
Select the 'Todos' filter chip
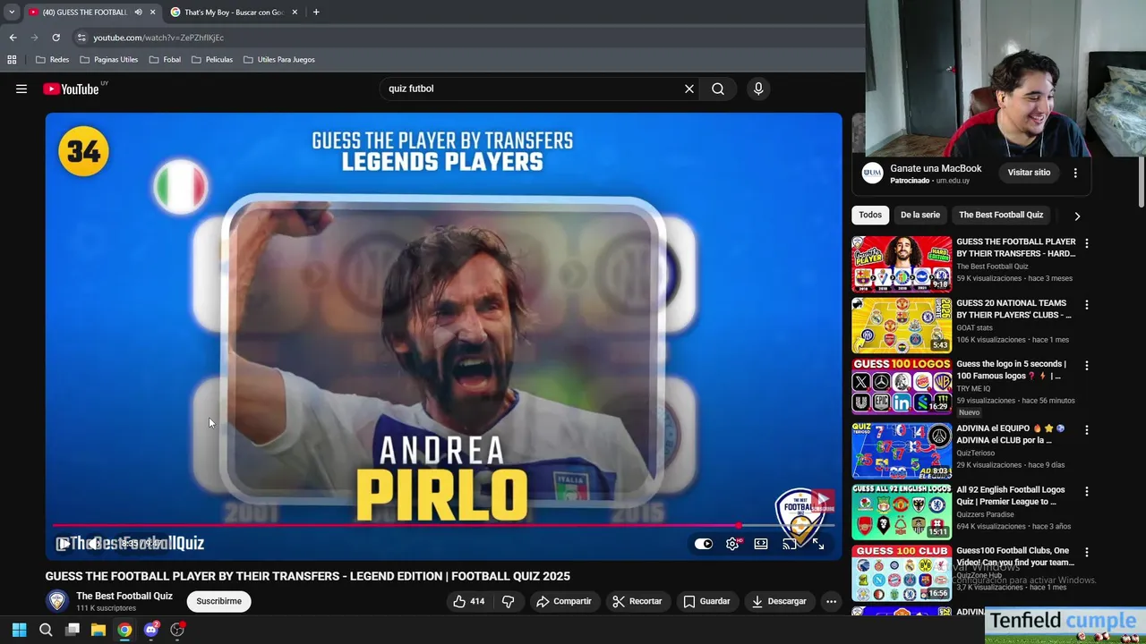(x=870, y=215)
